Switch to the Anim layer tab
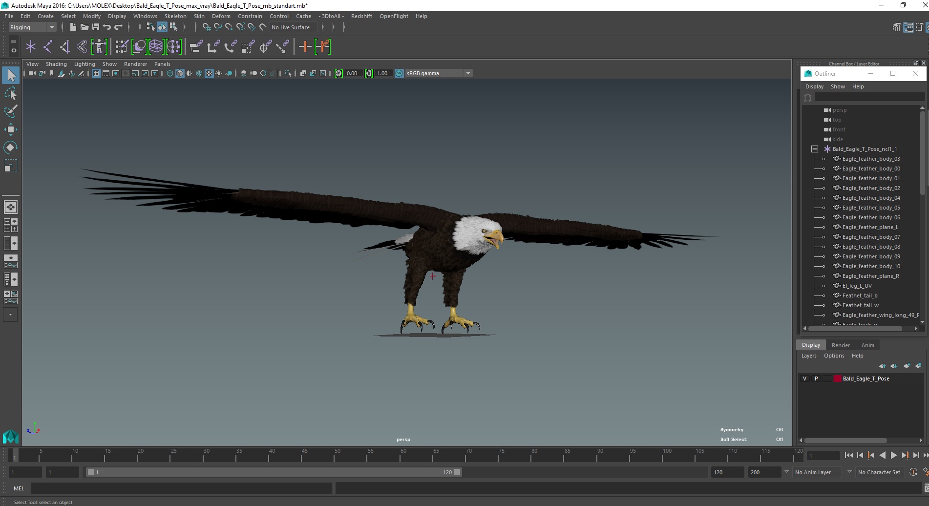This screenshot has width=929, height=506. [x=867, y=345]
